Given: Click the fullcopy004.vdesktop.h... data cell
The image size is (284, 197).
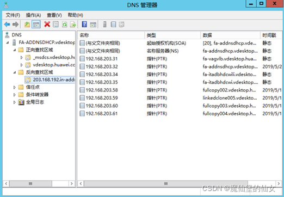Looking at the screenshot, I should click(229, 114).
